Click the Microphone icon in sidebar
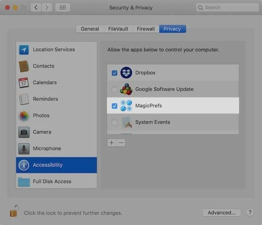This screenshot has height=225, width=262. pos(24,148)
